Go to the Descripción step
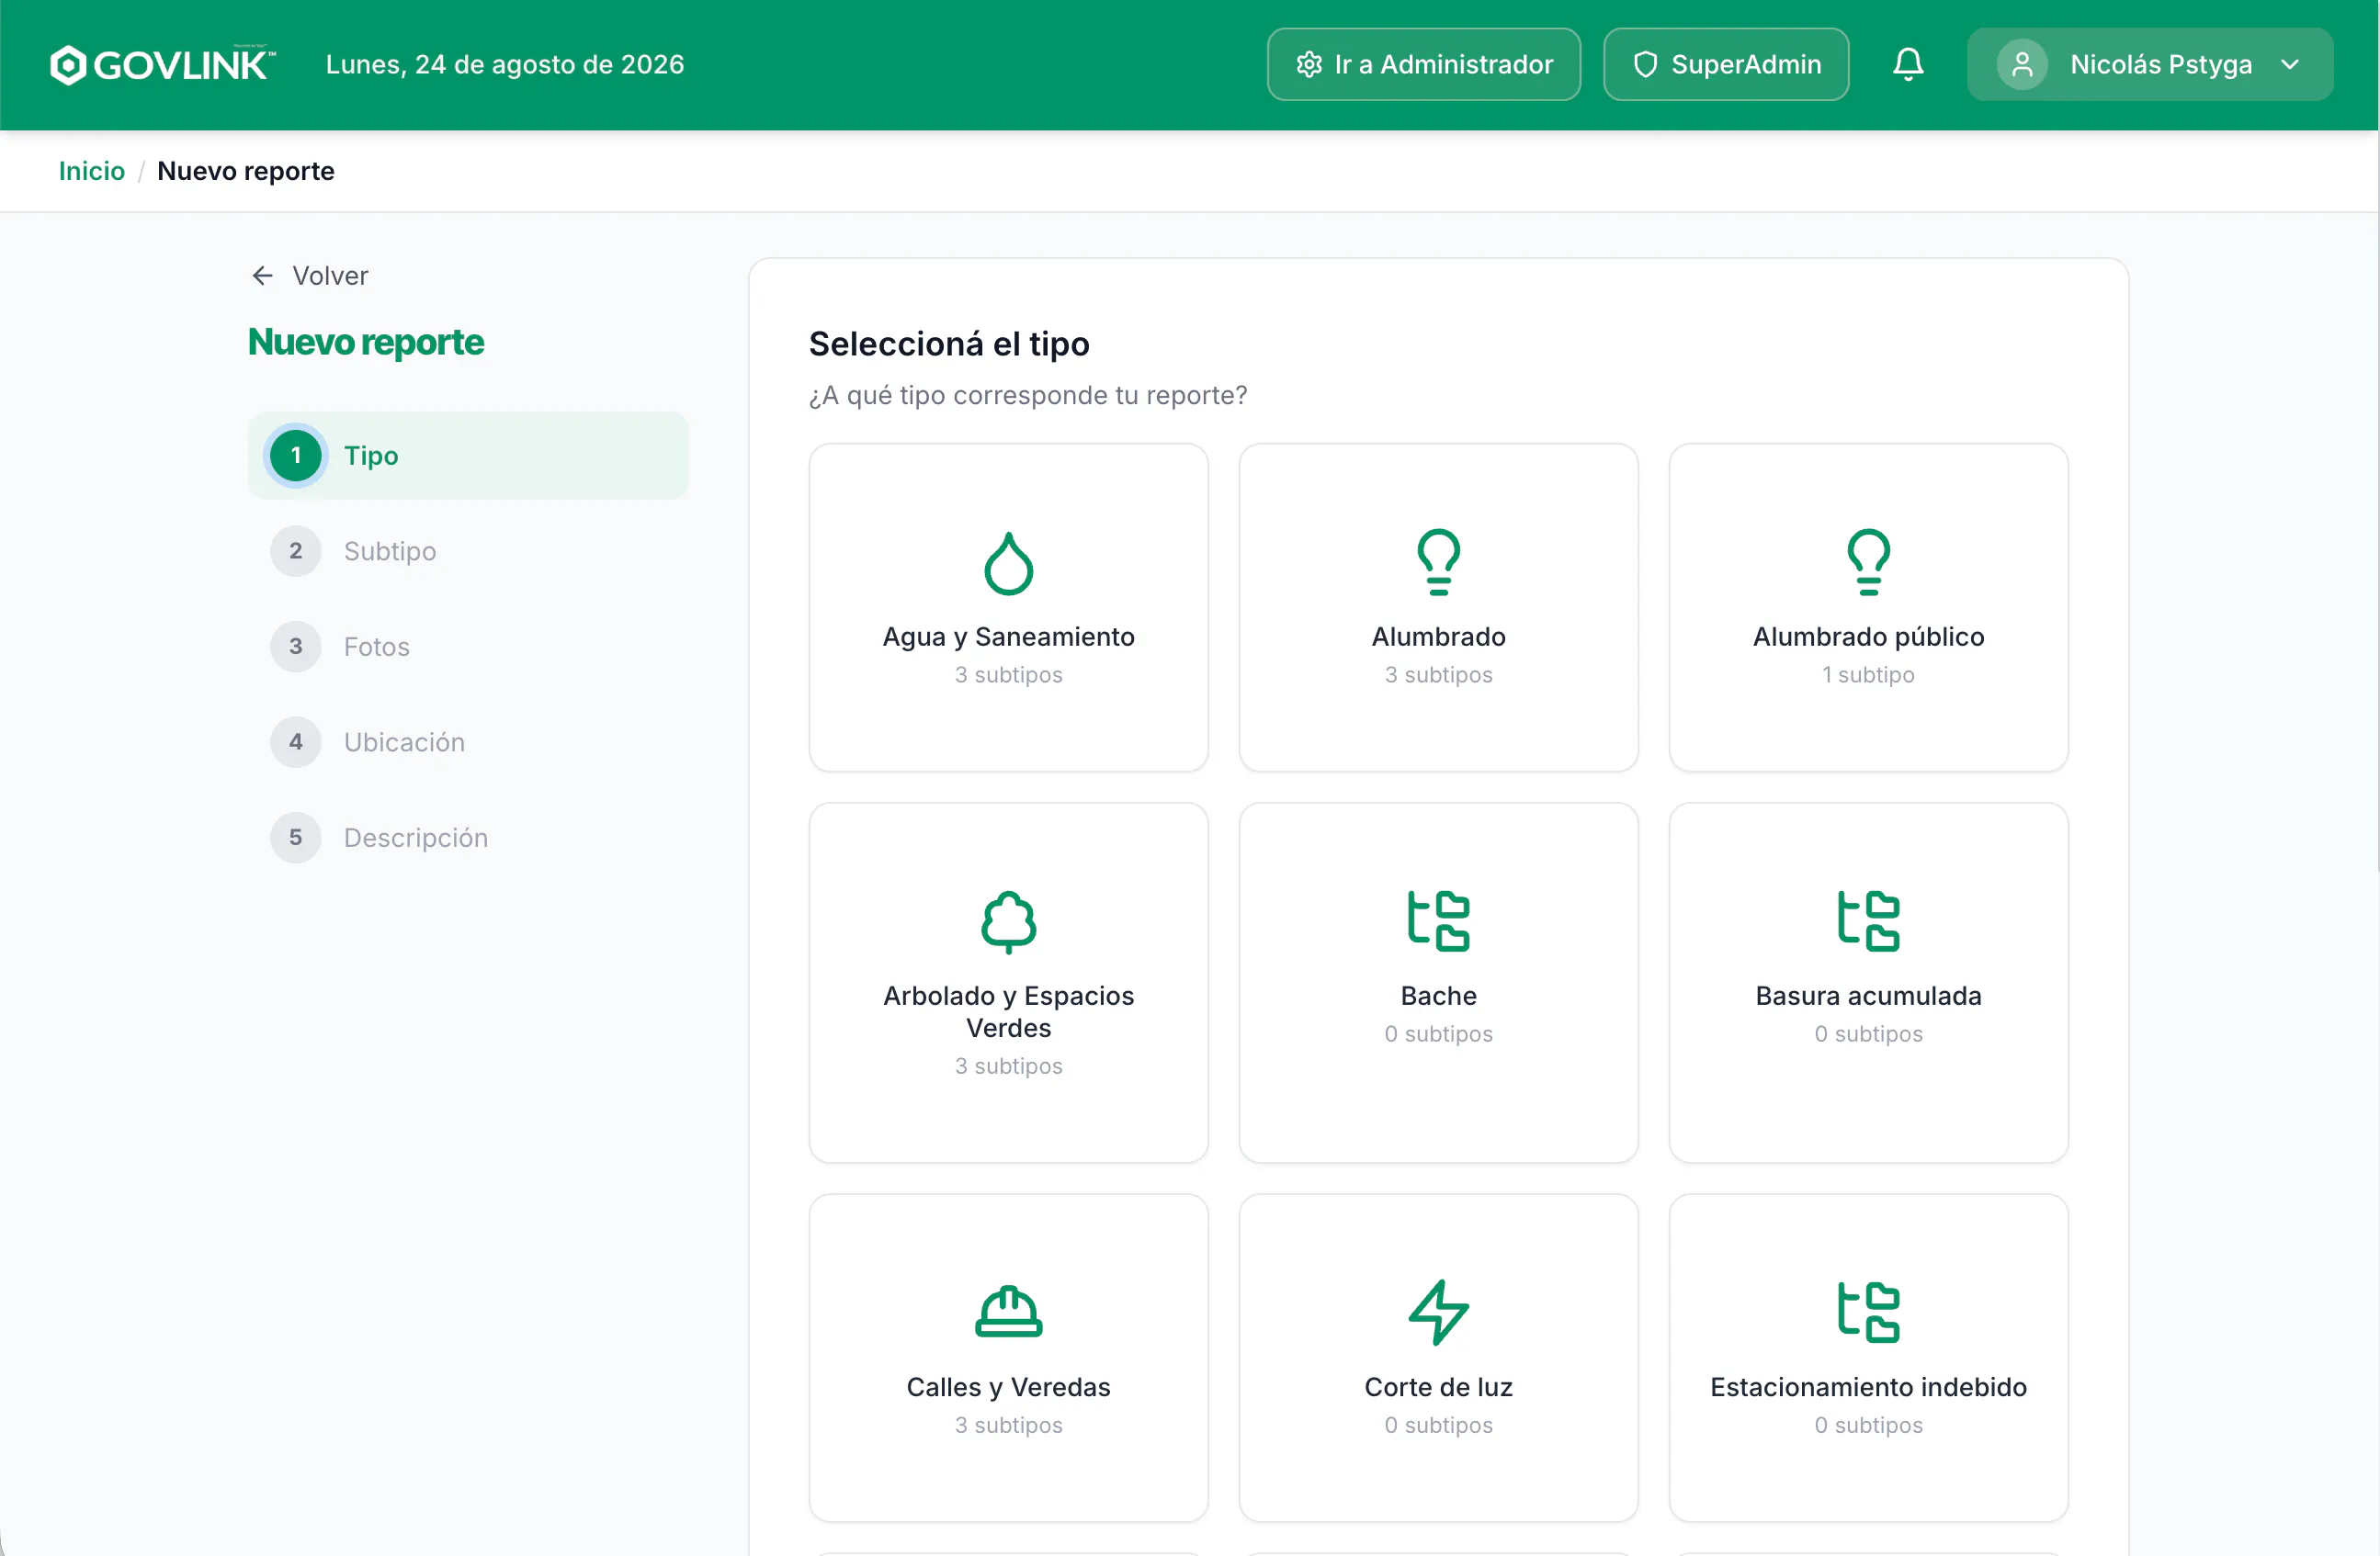This screenshot has height=1556, width=2380. (468, 838)
